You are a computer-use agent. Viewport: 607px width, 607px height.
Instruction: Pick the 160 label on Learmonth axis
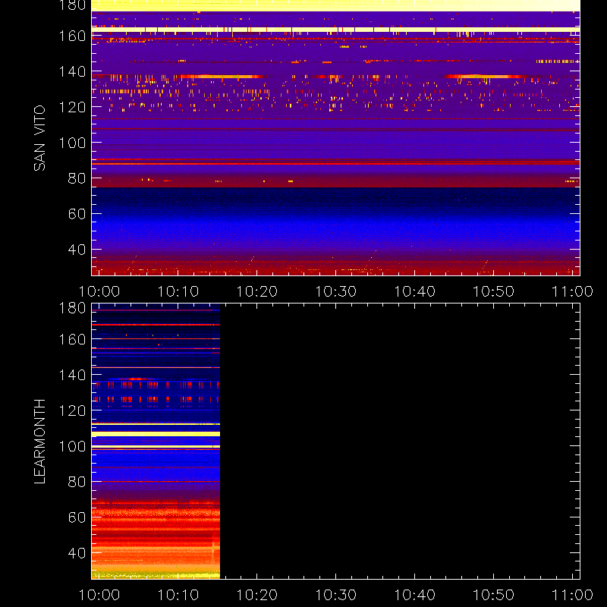click(x=72, y=339)
